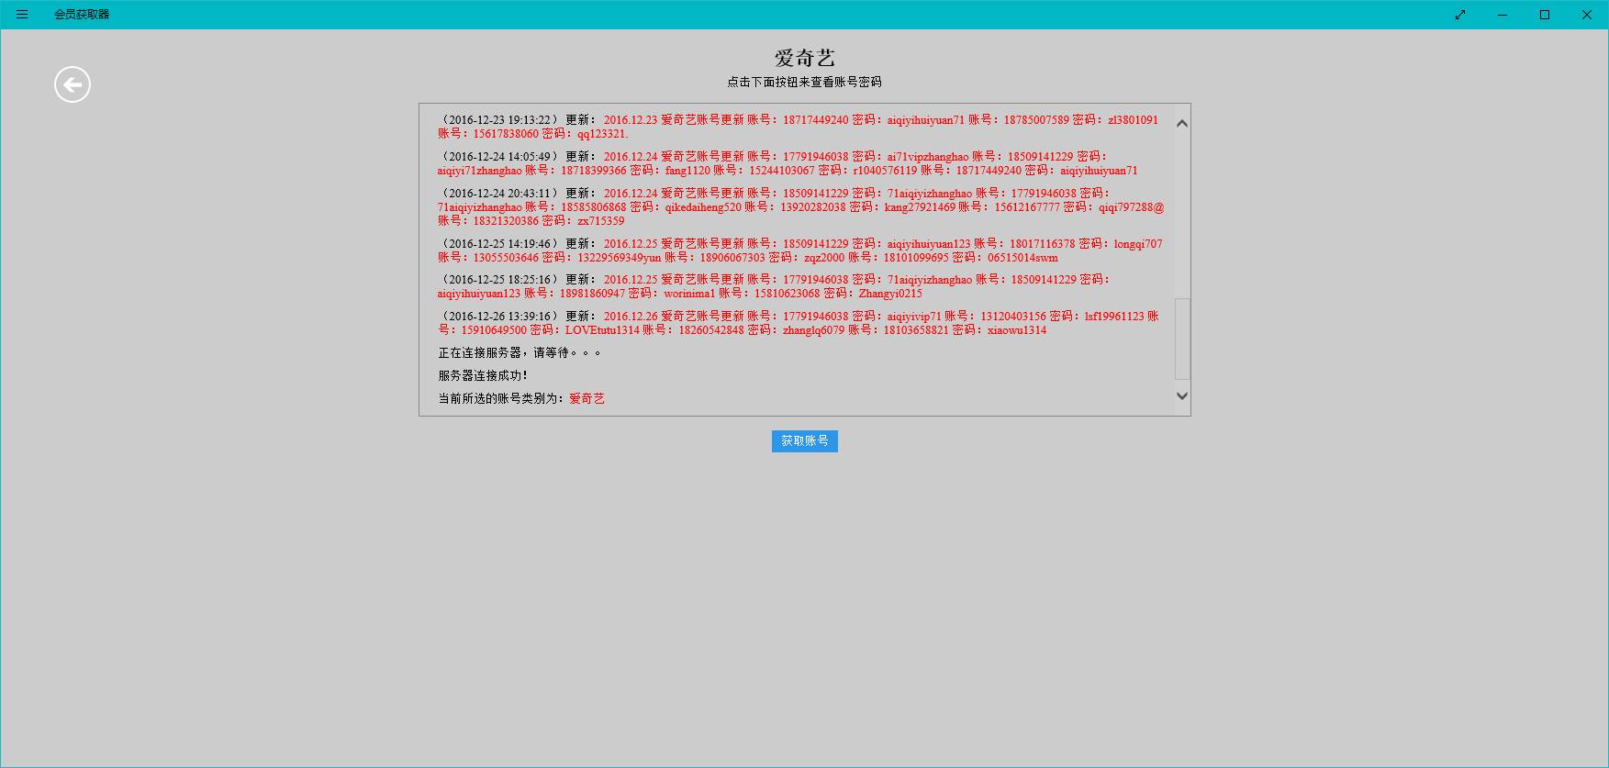
Task: Go back with the circular arrow button
Action: (73, 84)
